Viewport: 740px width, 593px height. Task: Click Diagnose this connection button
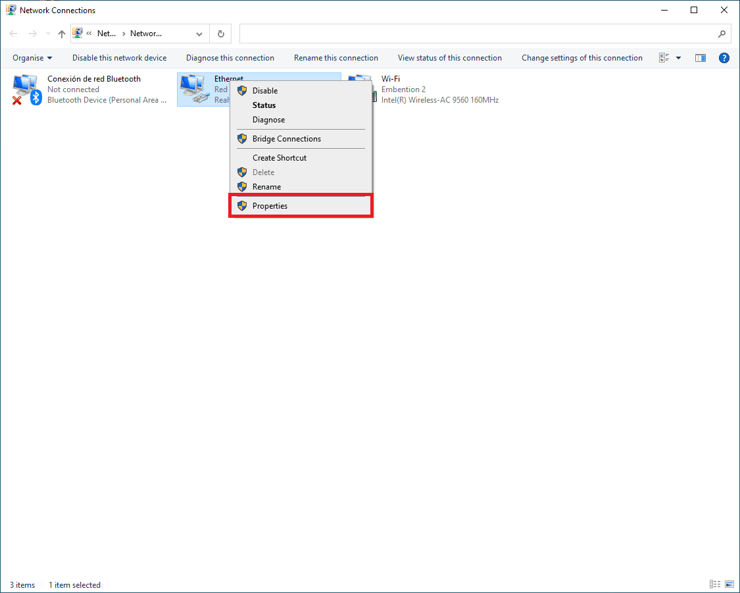[230, 58]
